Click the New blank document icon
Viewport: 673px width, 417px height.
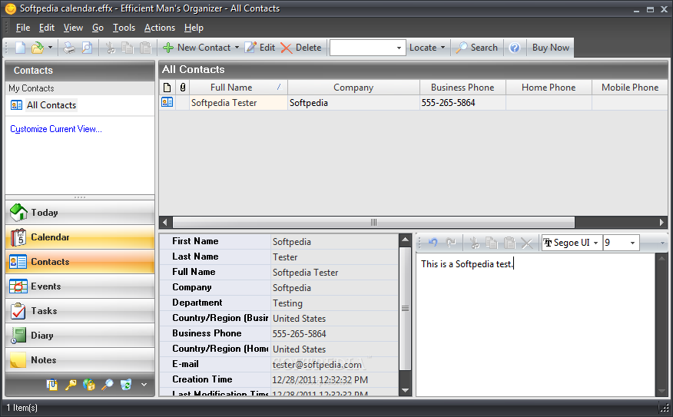coord(20,48)
